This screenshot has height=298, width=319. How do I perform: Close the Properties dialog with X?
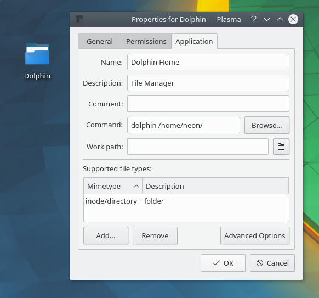(293, 19)
